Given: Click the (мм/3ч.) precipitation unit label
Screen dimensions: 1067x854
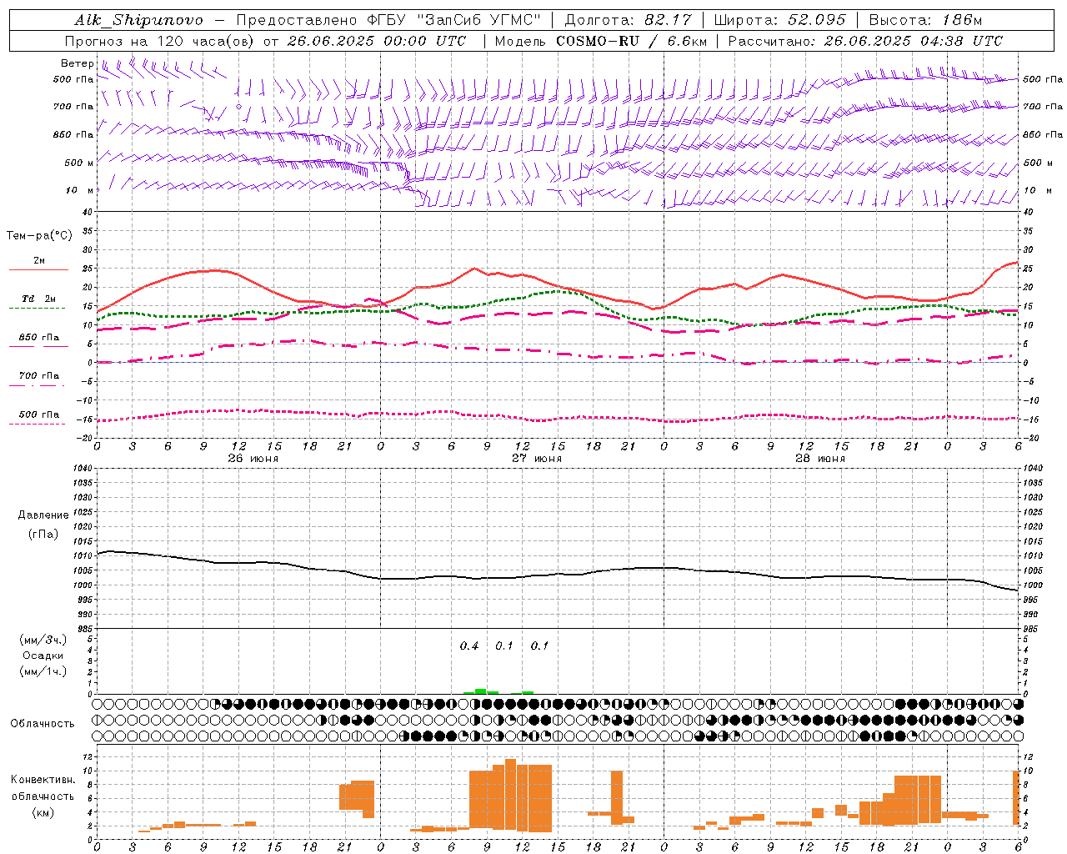Looking at the screenshot, I should point(43,640).
